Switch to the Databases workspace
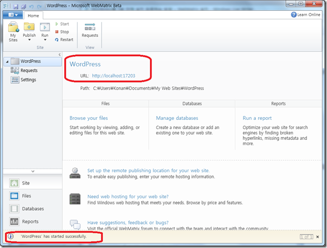 (33, 209)
